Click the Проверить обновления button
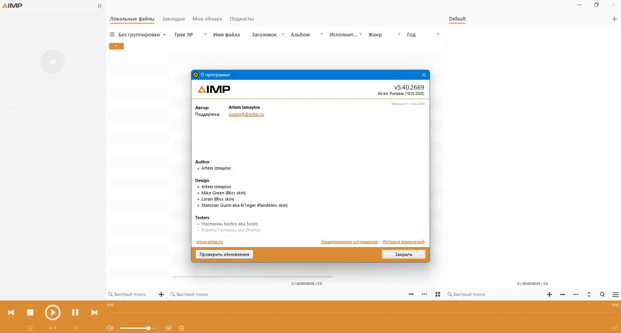Viewport: 621px width, 333px height. click(x=224, y=254)
